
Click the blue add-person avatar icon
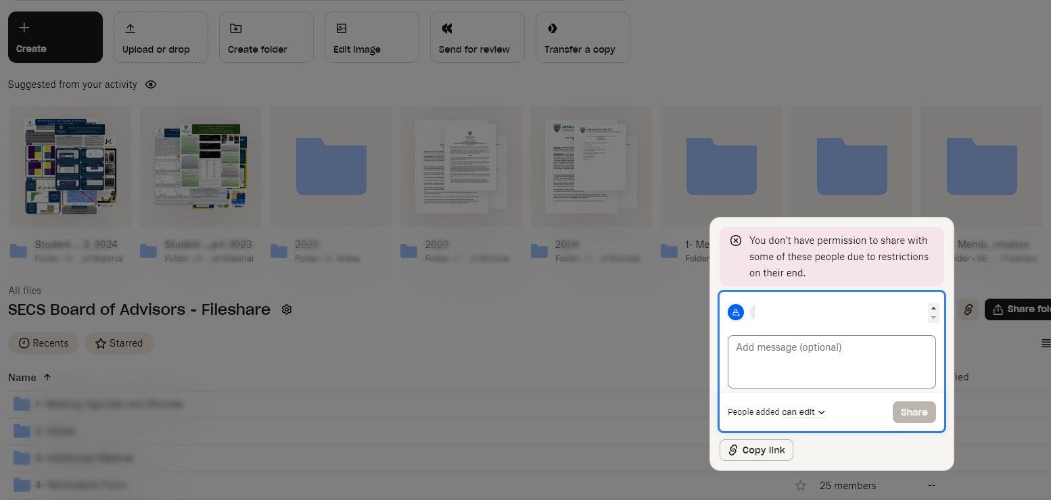tap(736, 312)
